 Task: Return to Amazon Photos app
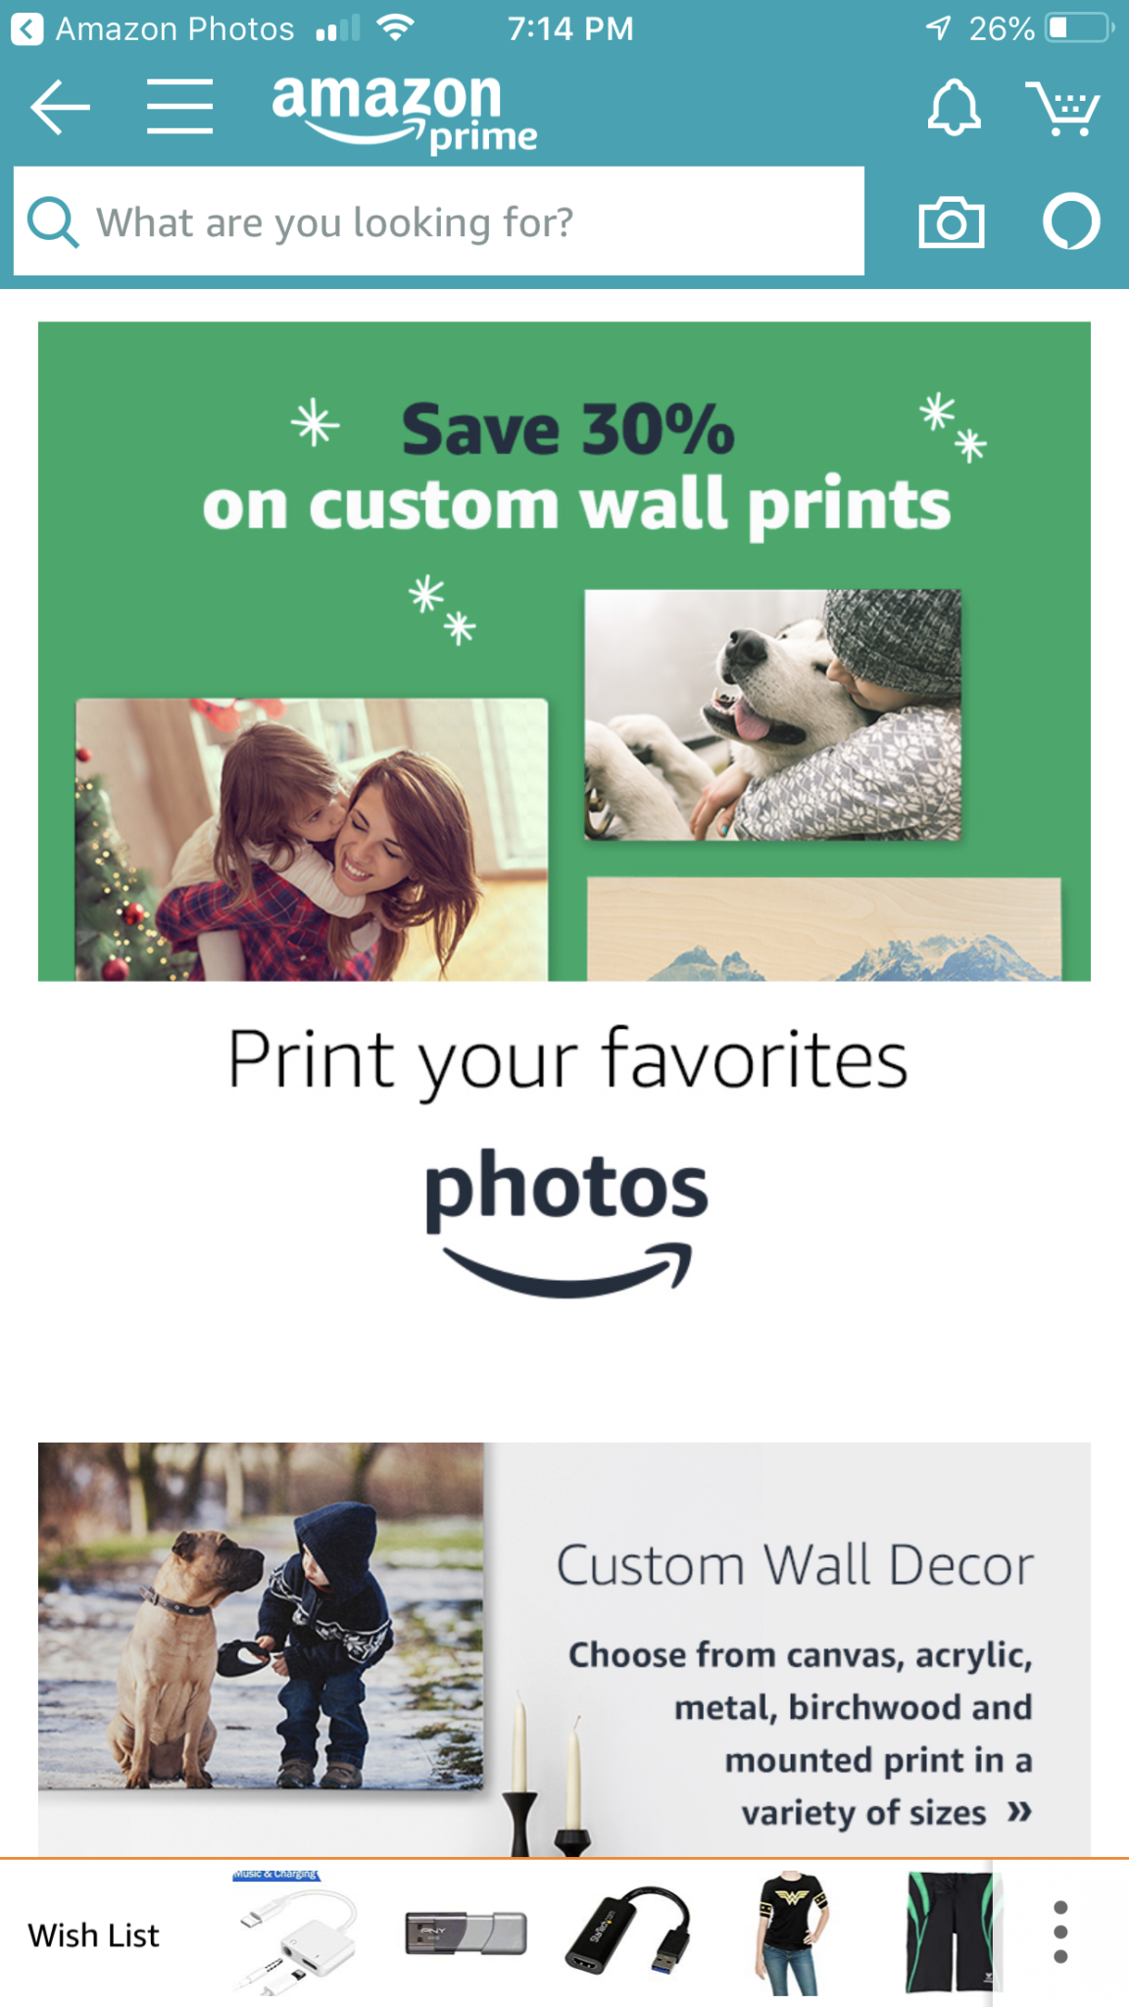(x=154, y=28)
